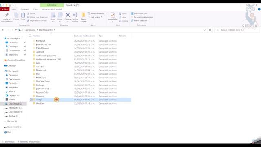Choose Copiar ruta de acceso
Image resolution: width=261 pixels, height=147 pixels.
pyautogui.click(x=38, y=17)
